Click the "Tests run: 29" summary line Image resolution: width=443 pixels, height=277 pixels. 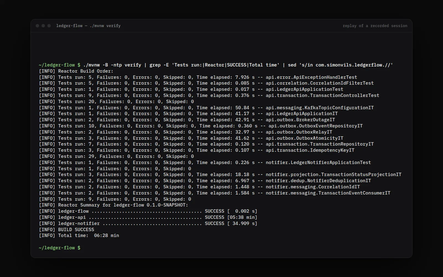coord(116,156)
